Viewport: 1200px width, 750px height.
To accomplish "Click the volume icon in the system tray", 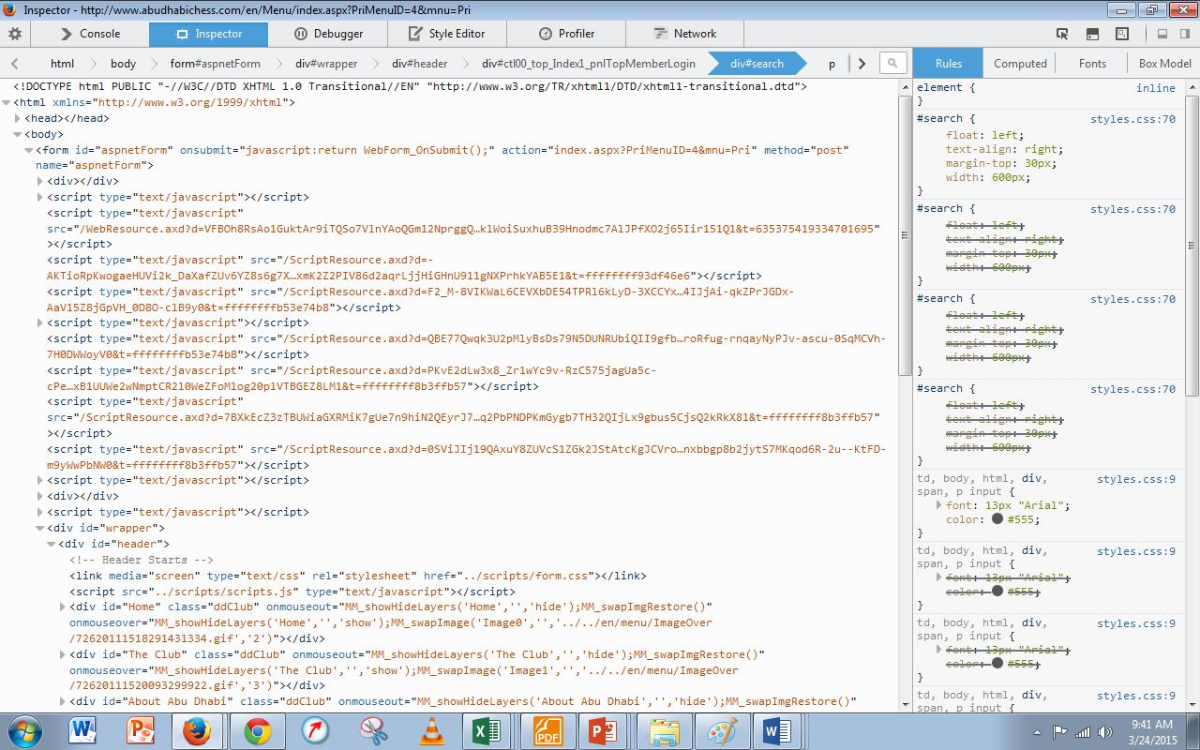I will pyautogui.click(x=1105, y=732).
